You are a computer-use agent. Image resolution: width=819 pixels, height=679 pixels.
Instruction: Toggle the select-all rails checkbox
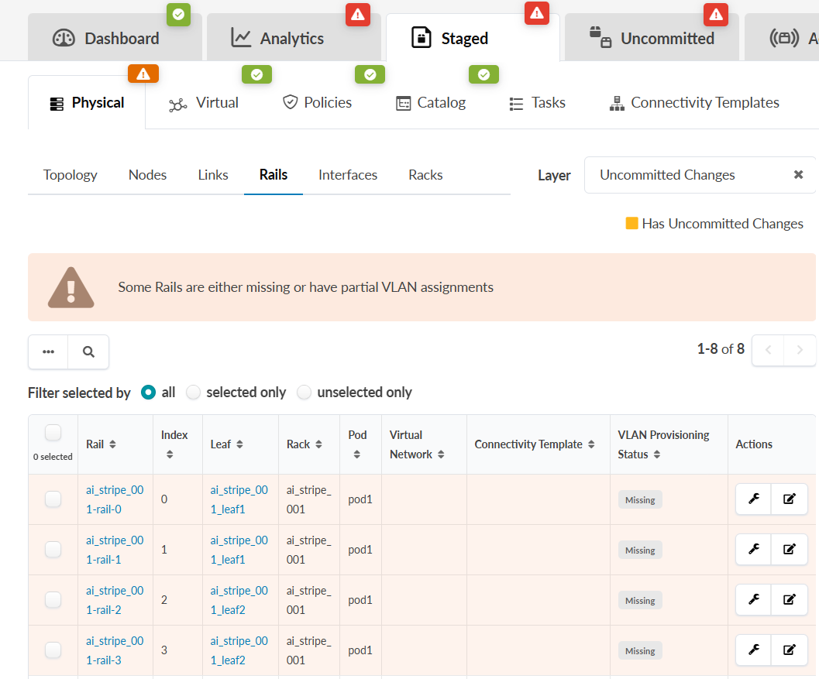53,433
